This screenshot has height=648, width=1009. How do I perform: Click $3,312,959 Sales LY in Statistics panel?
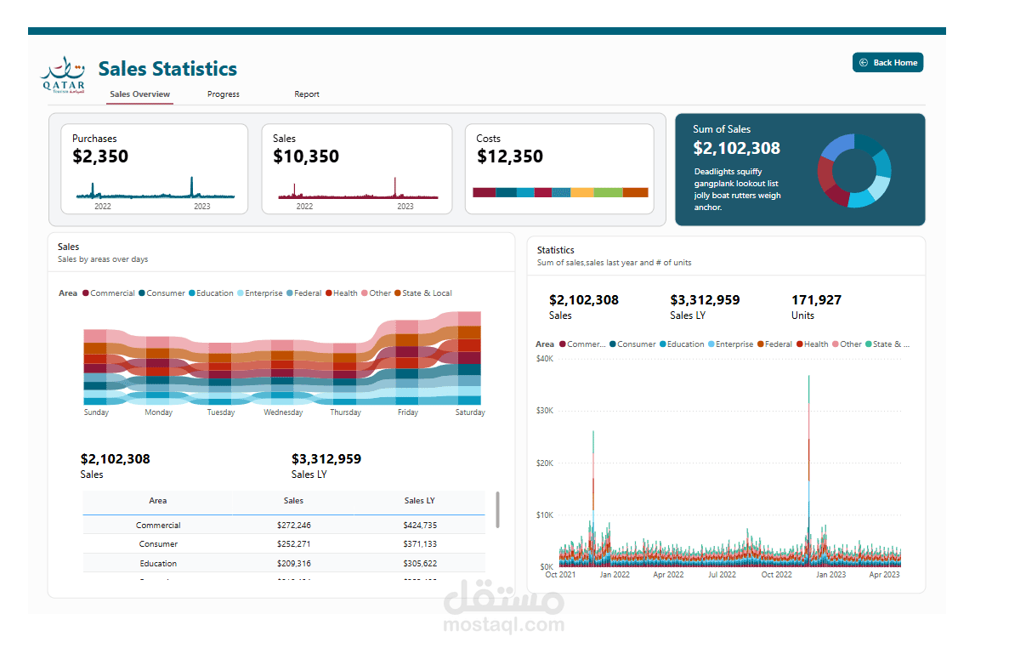coord(705,300)
